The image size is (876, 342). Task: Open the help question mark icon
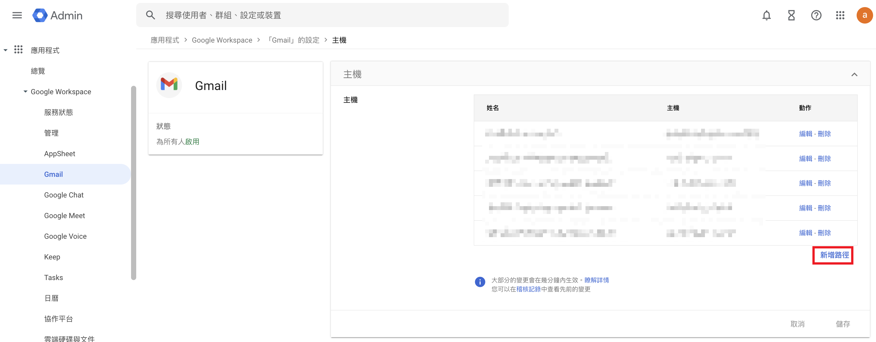click(816, 15)
